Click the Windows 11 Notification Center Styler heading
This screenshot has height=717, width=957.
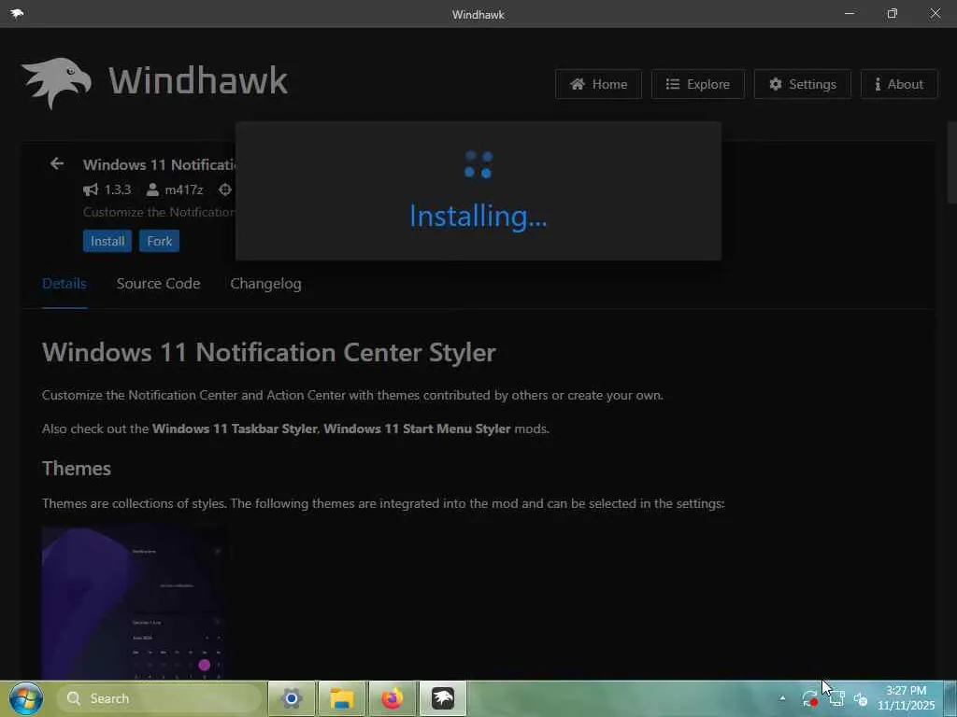point(268,352)
